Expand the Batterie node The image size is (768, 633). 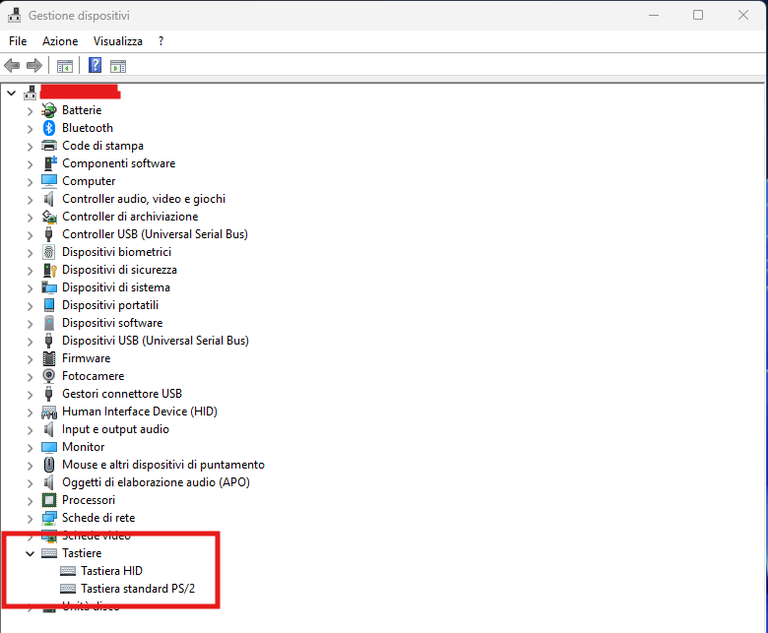(x=30, y=111)
